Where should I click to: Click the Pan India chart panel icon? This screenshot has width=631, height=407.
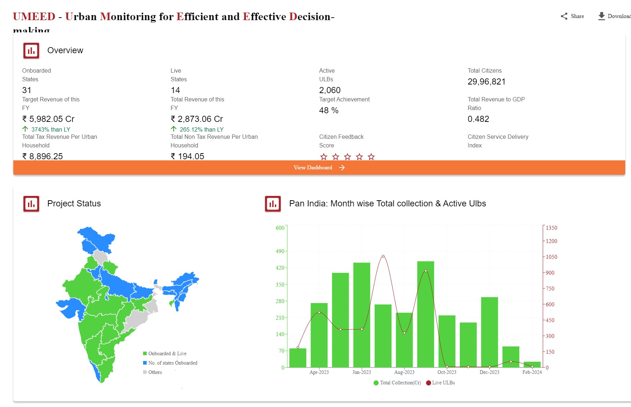click(x=273, y=204)
